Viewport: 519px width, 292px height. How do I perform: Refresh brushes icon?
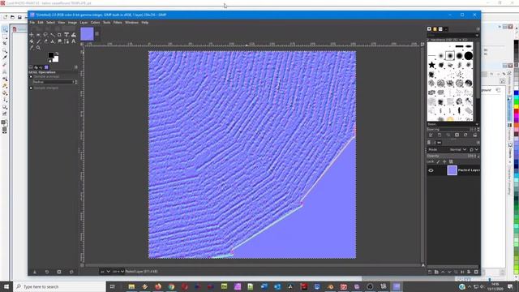click(x=465, y=135)
